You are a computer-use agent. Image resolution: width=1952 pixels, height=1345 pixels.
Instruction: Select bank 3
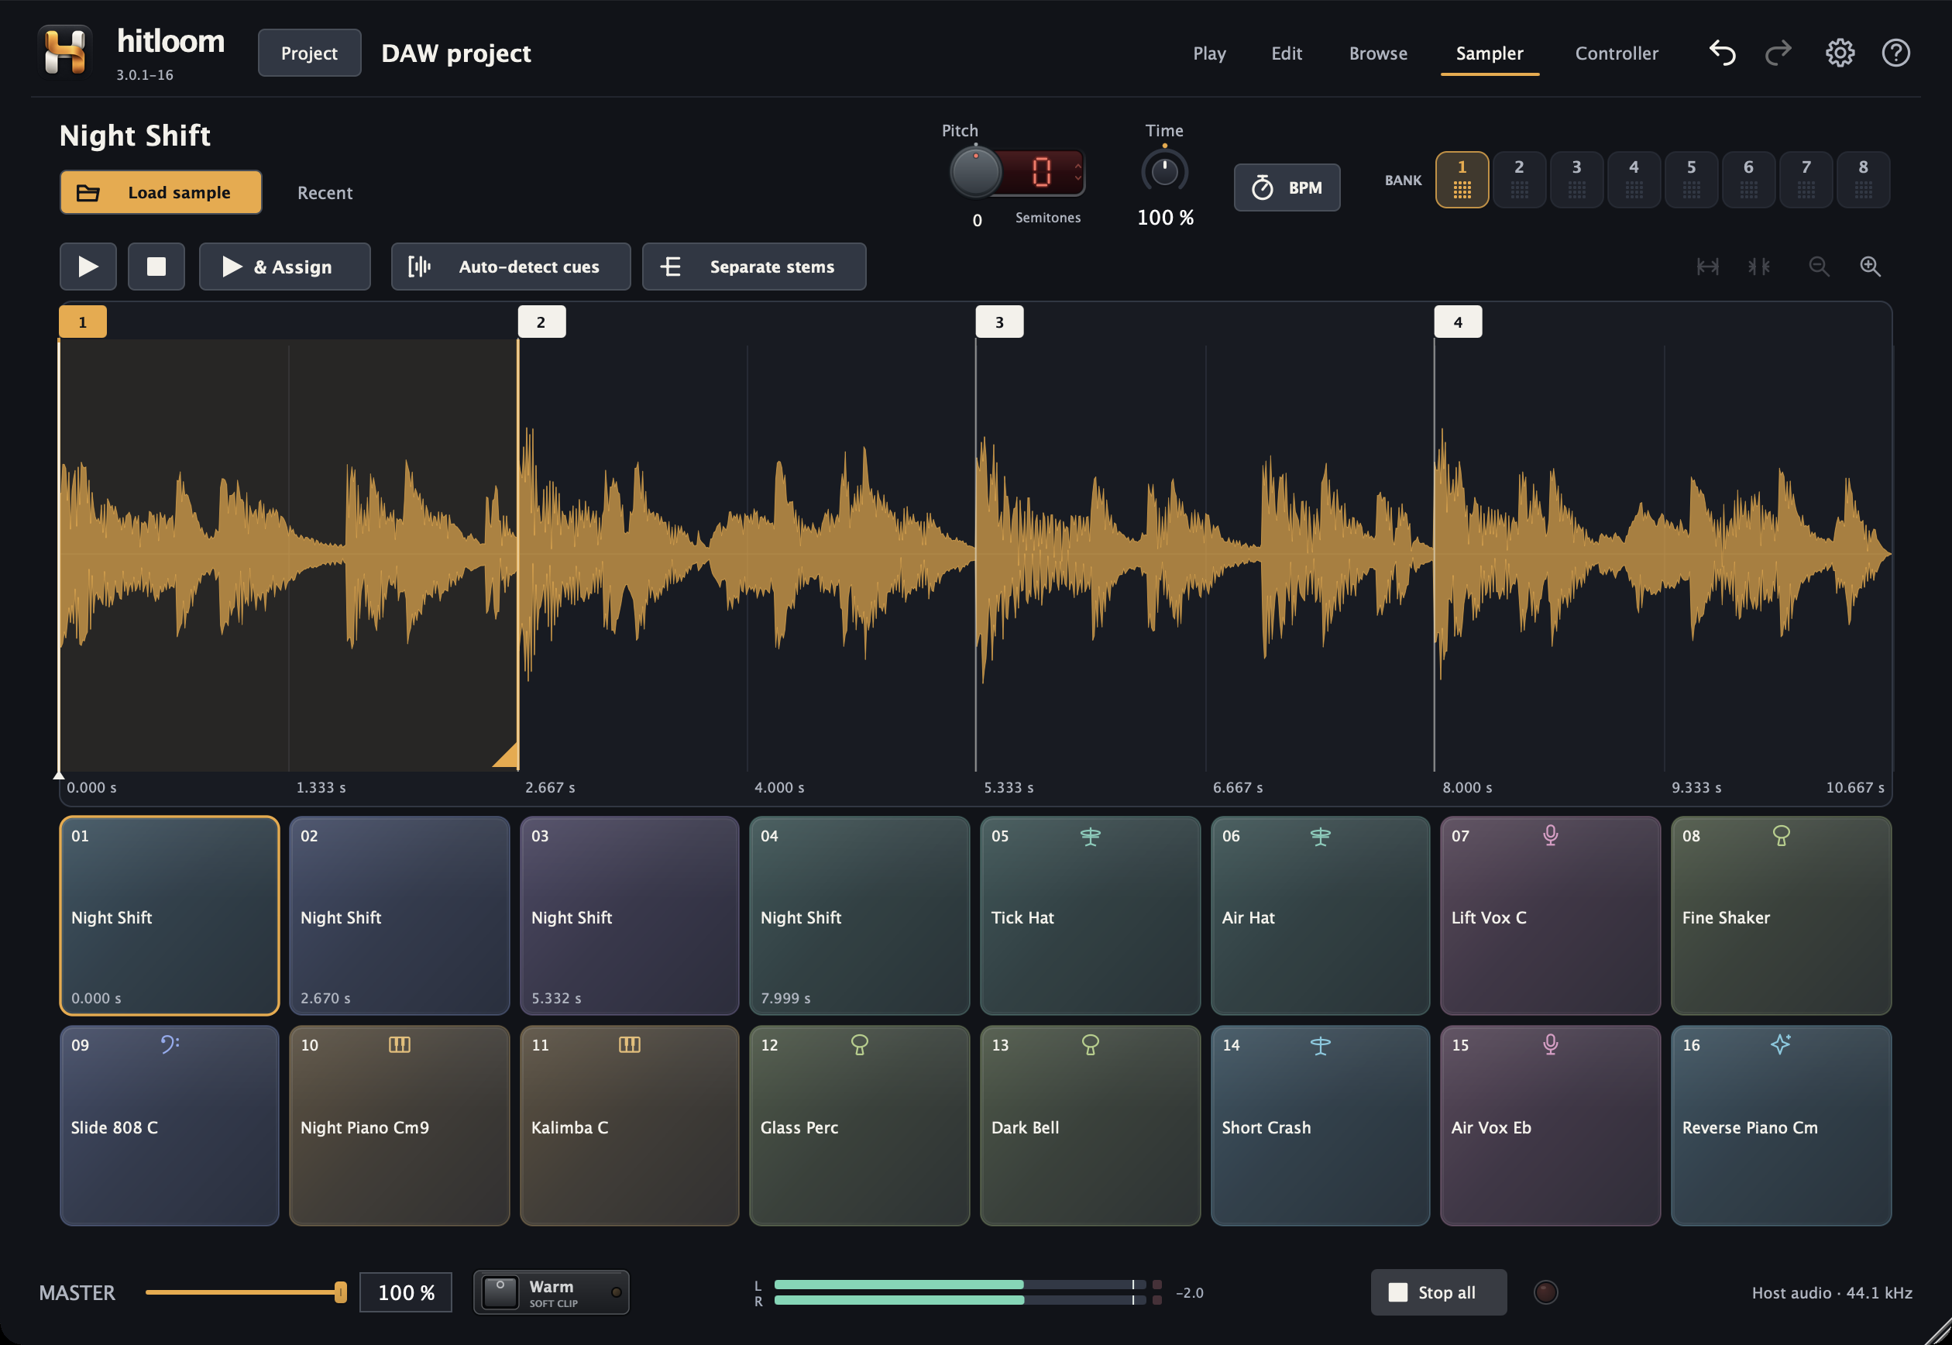click(1576, 180)
